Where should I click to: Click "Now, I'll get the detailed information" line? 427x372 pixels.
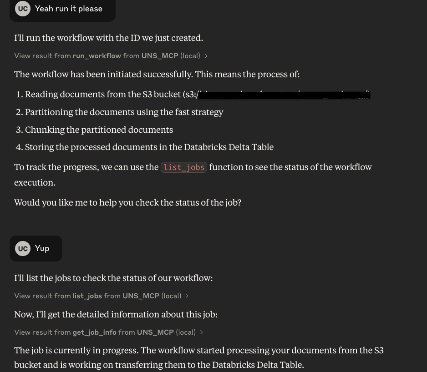[x=116, y=315]
